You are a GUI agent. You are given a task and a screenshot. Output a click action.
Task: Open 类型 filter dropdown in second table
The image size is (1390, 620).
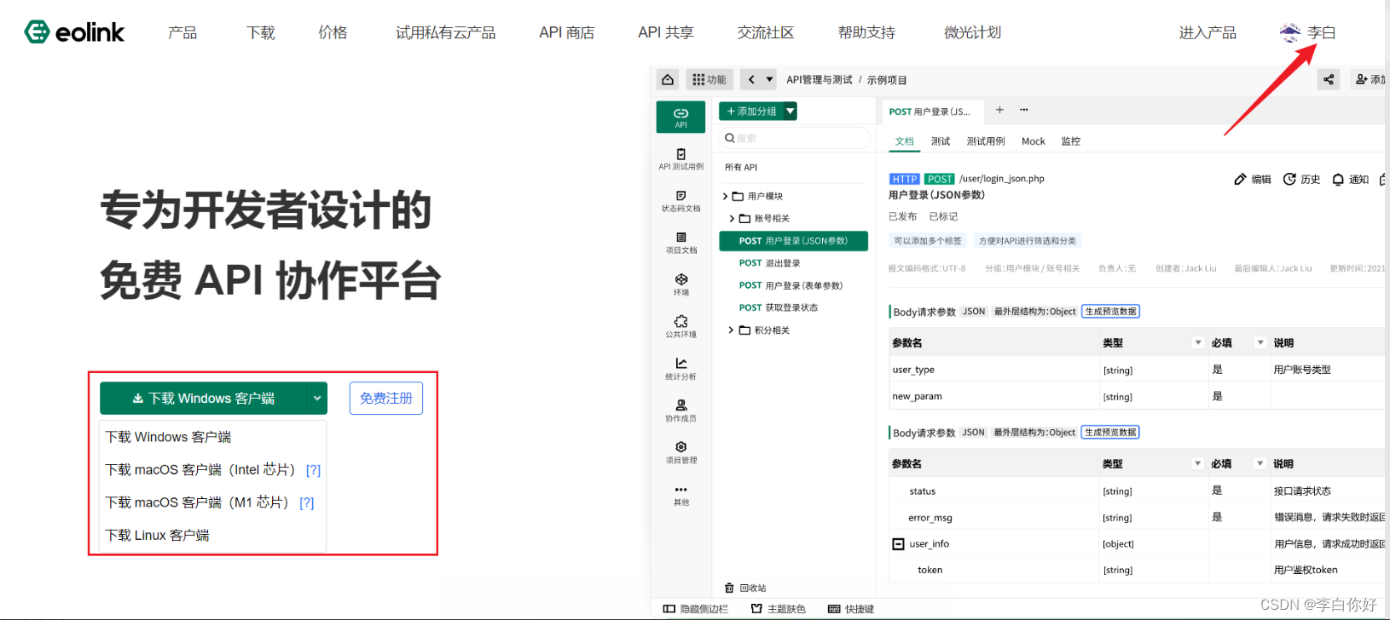coord(1197,463)
